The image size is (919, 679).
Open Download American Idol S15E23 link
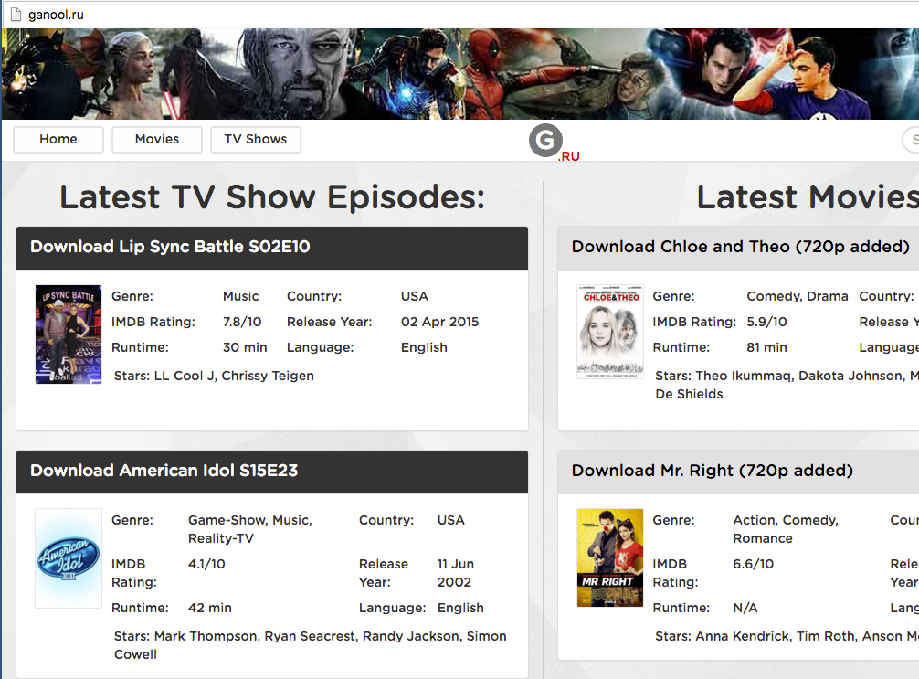(164, 471)
